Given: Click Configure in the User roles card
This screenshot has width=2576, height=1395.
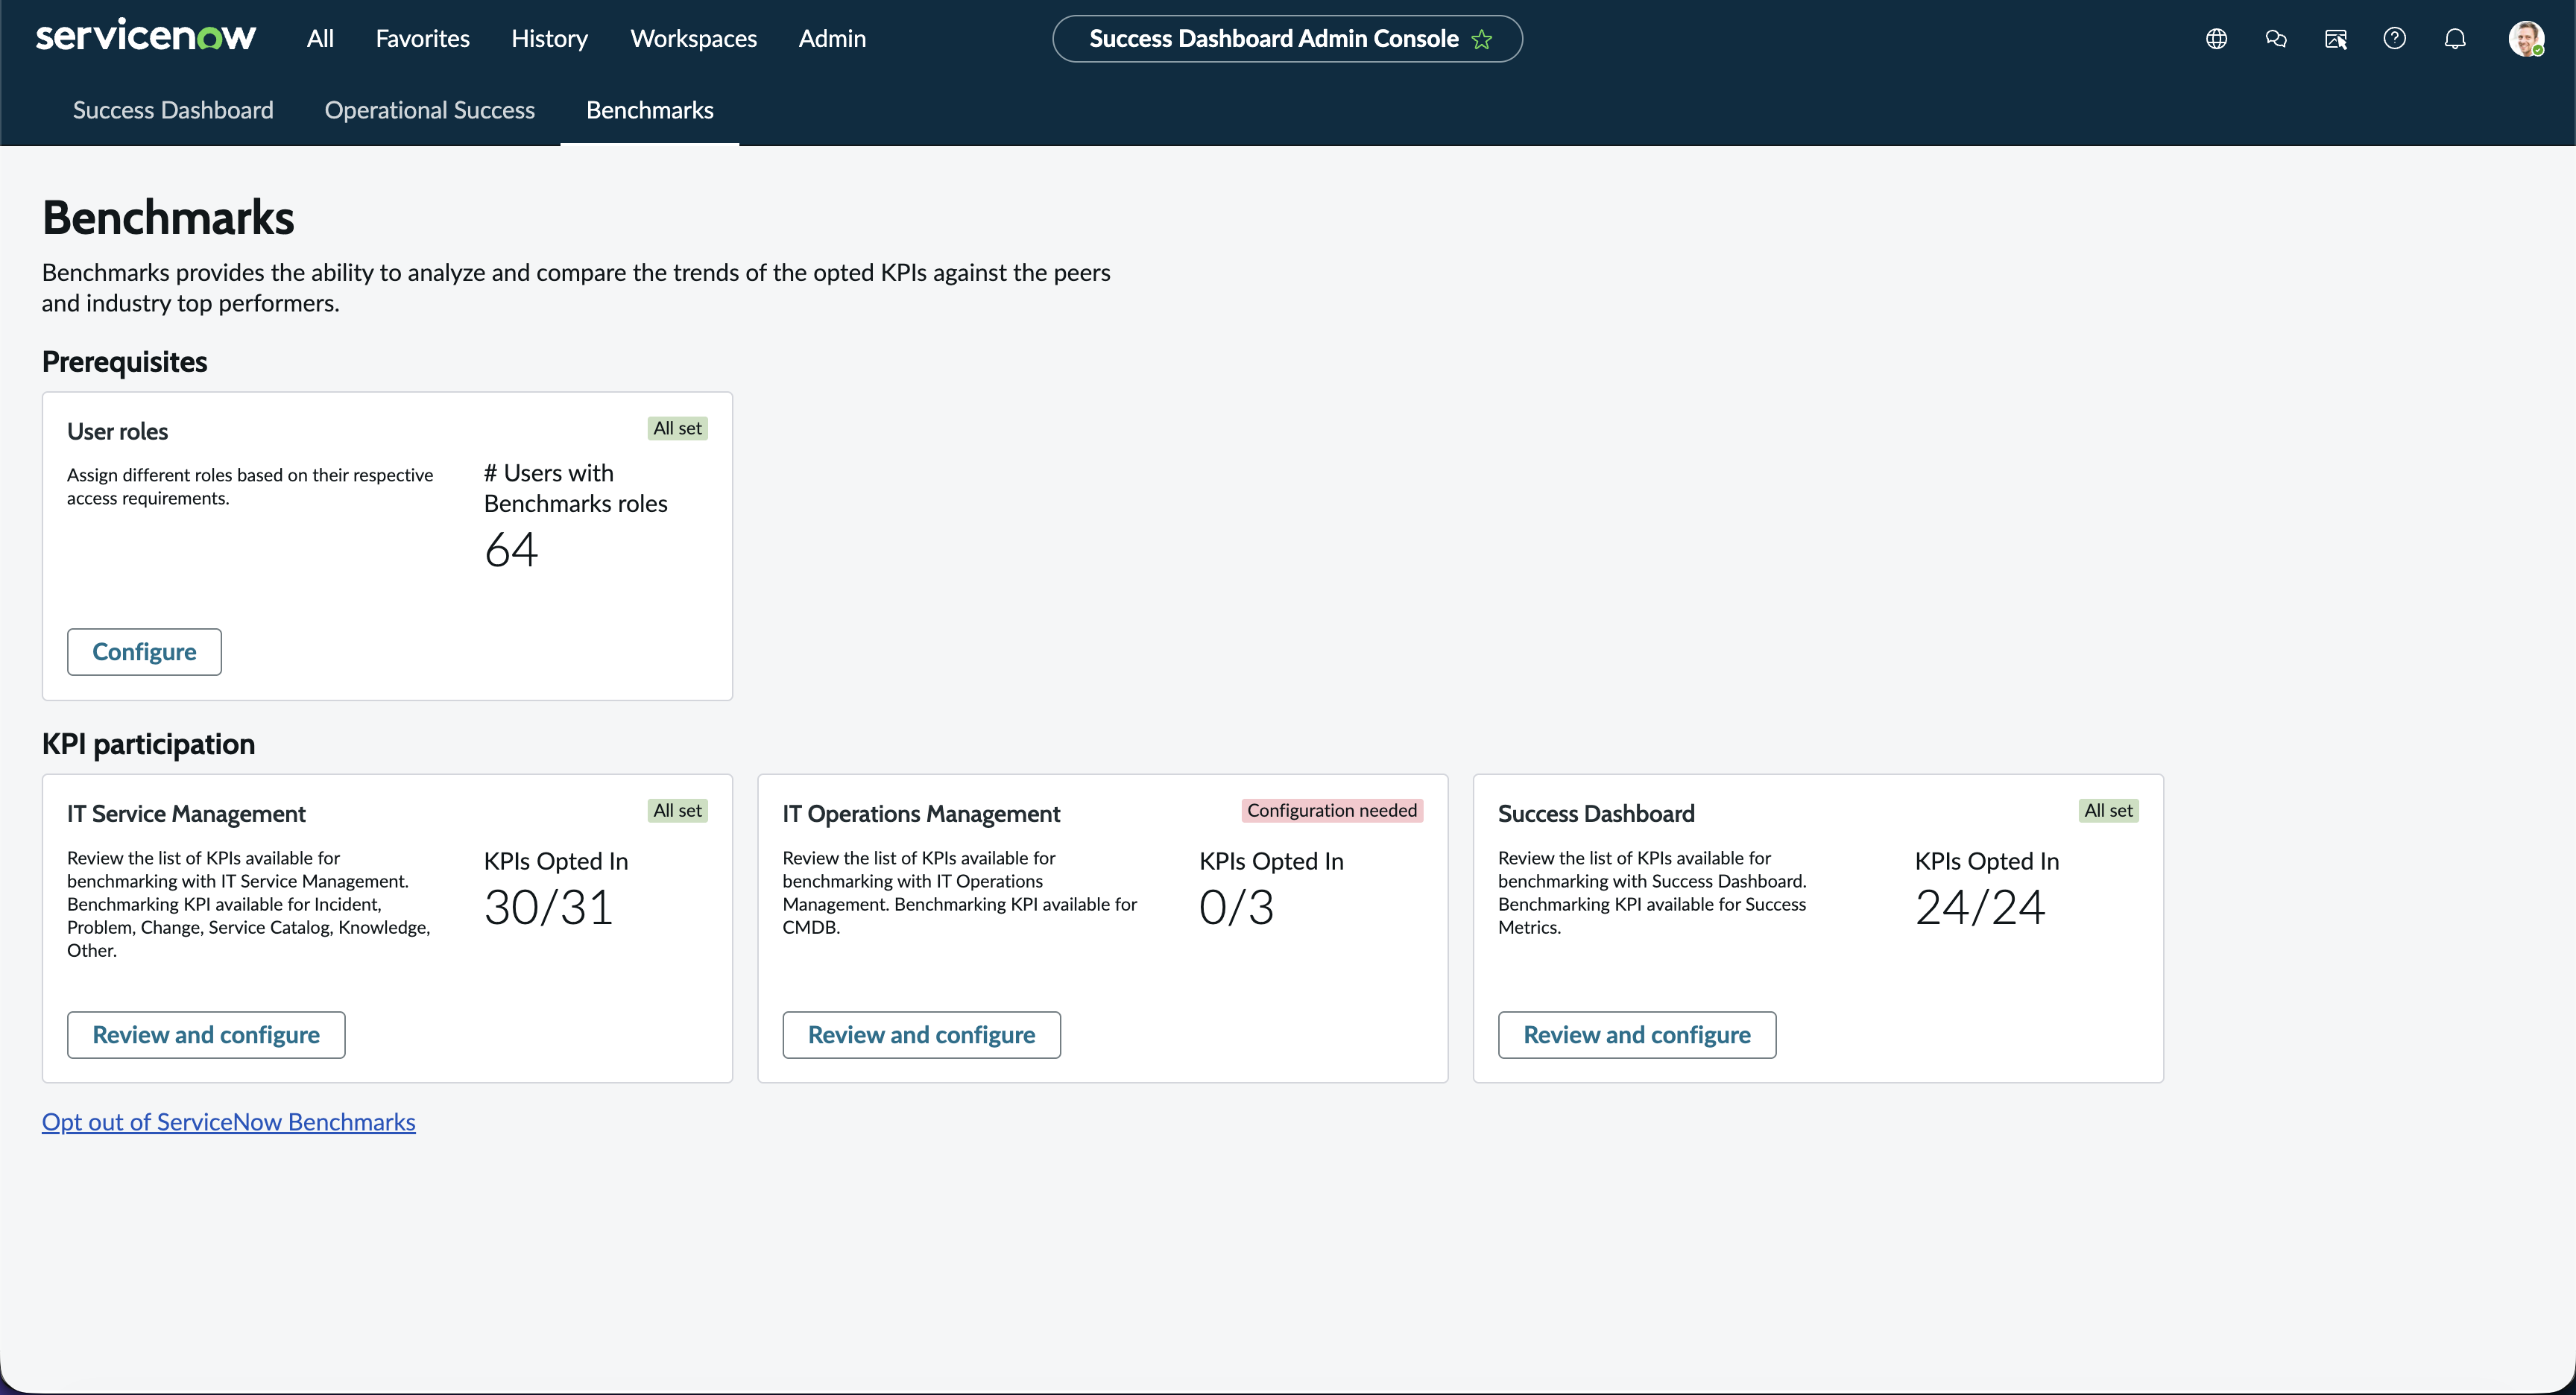Looking at the screenshot, I should click(x=144, y=652).
